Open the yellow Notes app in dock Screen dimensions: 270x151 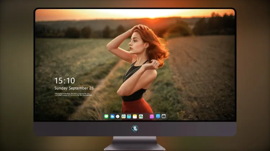click(135, 117)
